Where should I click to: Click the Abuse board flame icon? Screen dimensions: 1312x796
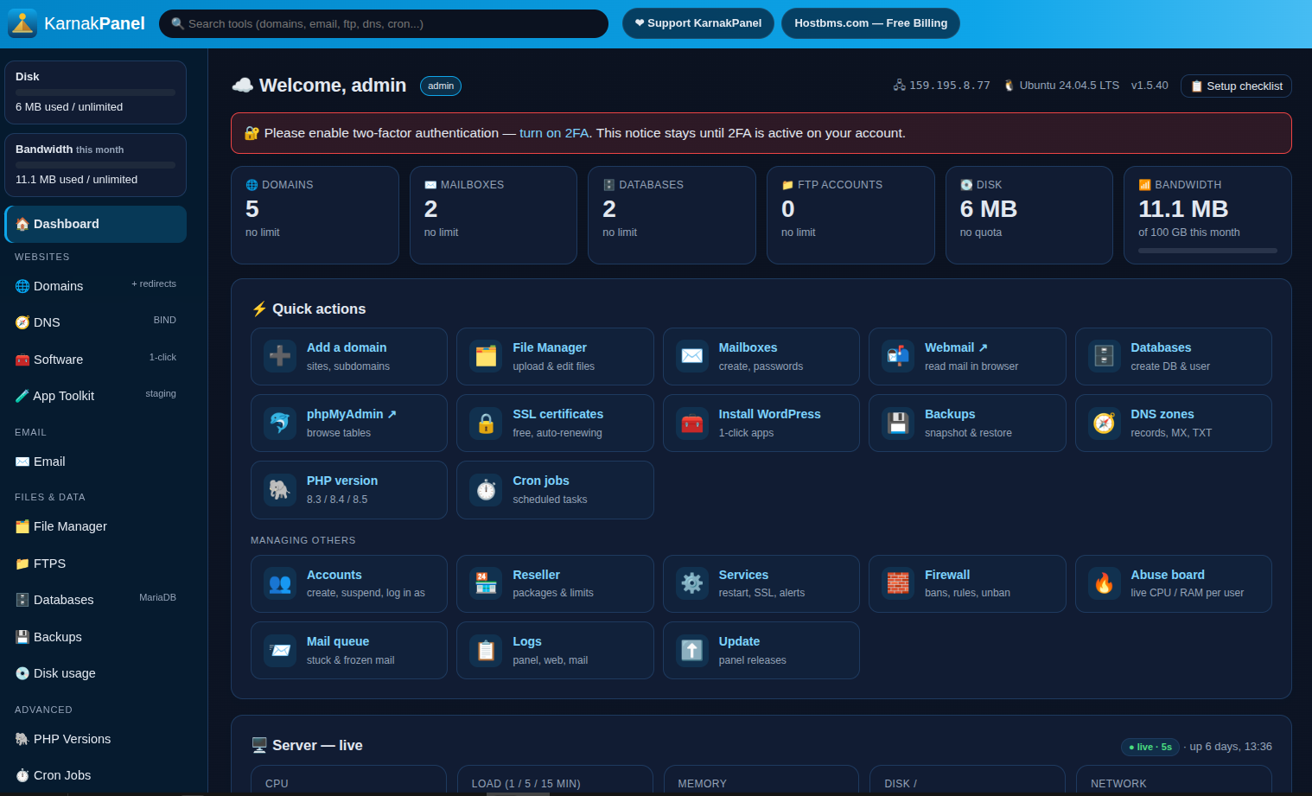1105,583
